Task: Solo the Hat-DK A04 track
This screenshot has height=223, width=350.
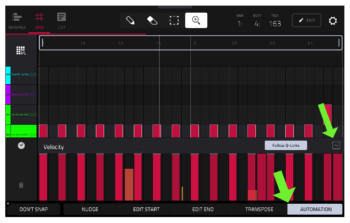Action: [34, 115]
